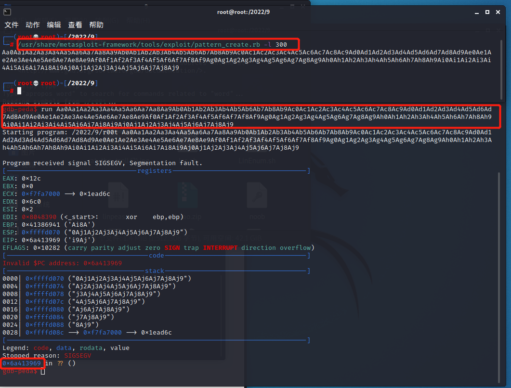The height and width of the screenshot is (388, 511).
Task: Click the EAX value 0×12c
Action: point(31,179)
